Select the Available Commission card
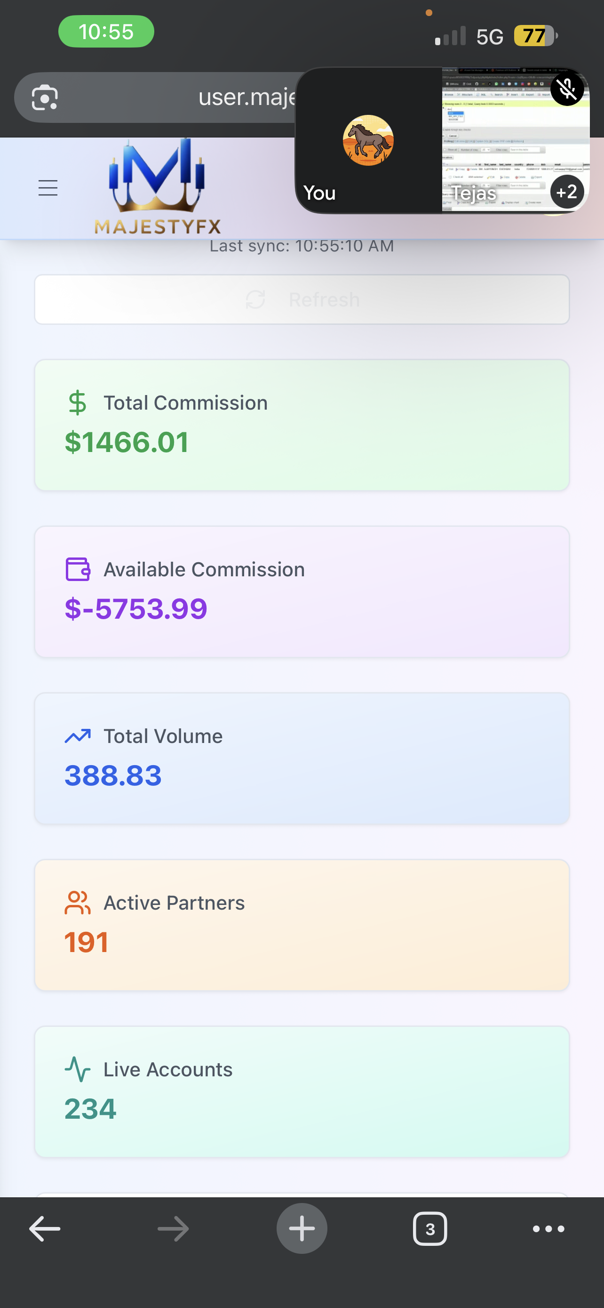 [302, 591]
